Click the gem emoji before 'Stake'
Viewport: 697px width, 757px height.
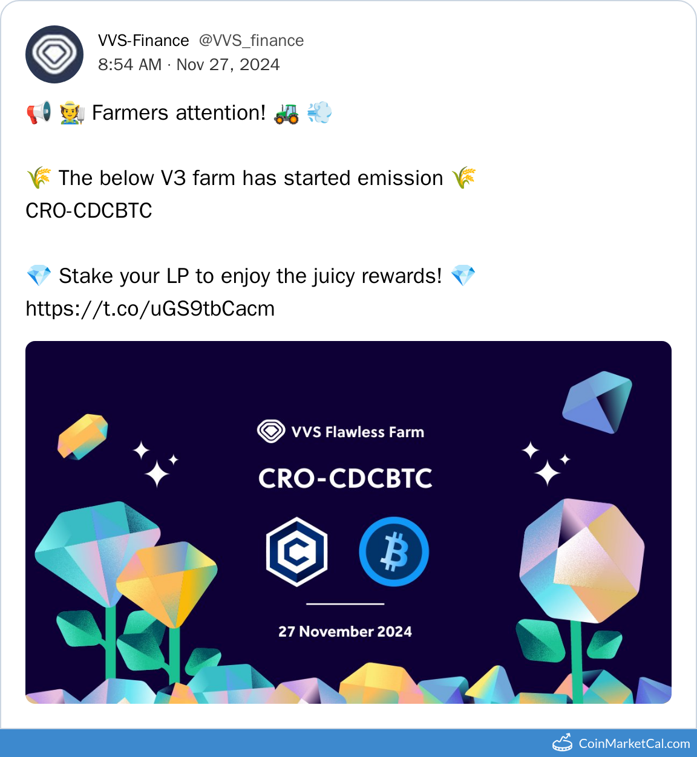[39, 276]
